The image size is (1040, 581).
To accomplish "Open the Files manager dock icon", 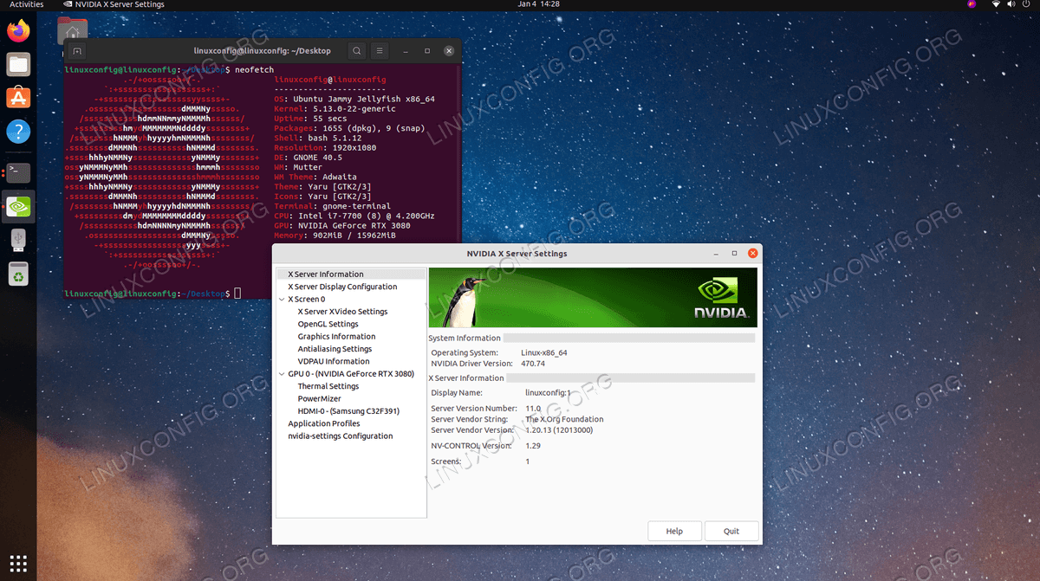I will (18, 64).
